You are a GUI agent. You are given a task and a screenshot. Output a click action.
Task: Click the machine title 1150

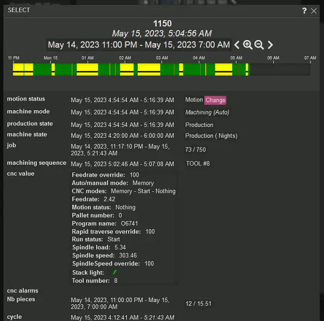pos(162,24)
